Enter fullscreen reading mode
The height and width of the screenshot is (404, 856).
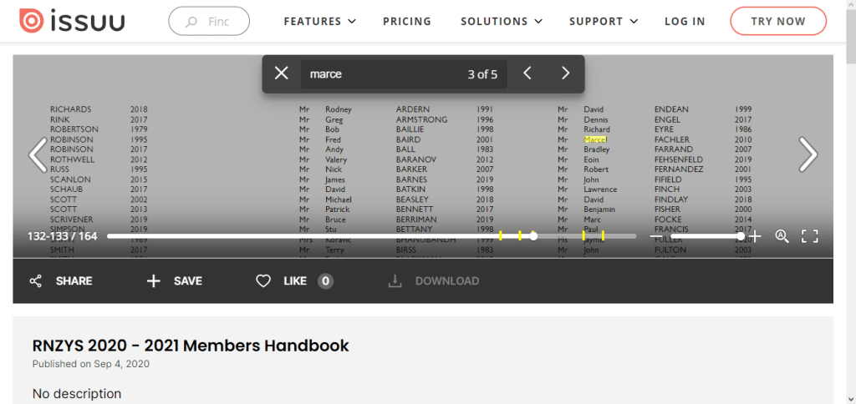pos(809,236)
